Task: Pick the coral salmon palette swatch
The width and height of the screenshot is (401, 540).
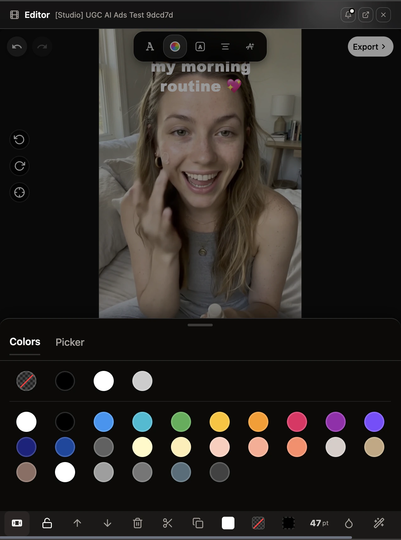Action: pos(297,447)
